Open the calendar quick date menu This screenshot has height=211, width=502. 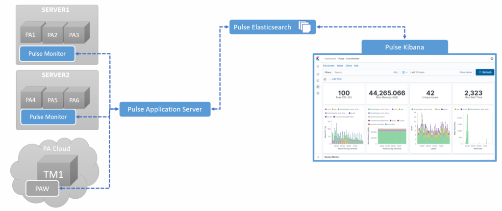tap(405, 72)
